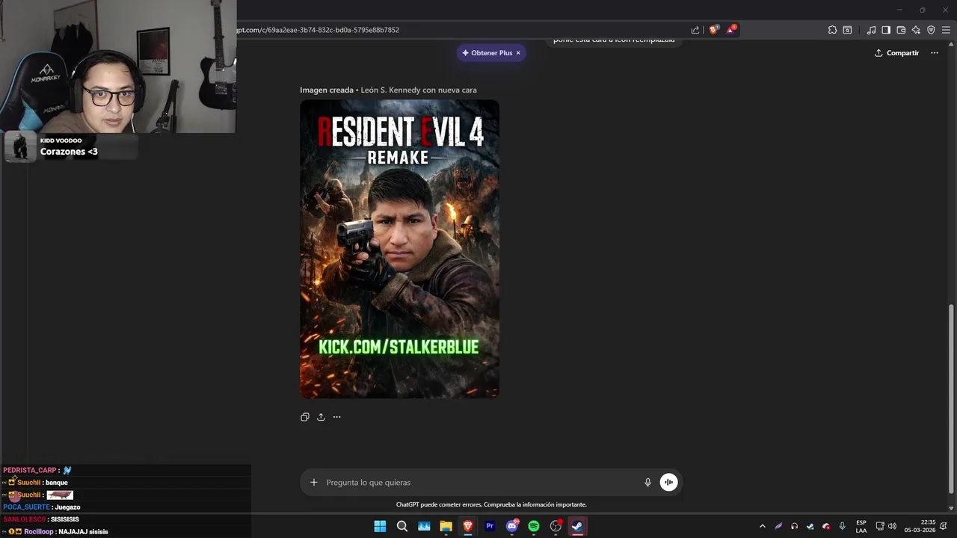The height and width of the screenshot is (538, 957).
Task: Copy the response with the copy icon
Action: coord(304,417)
